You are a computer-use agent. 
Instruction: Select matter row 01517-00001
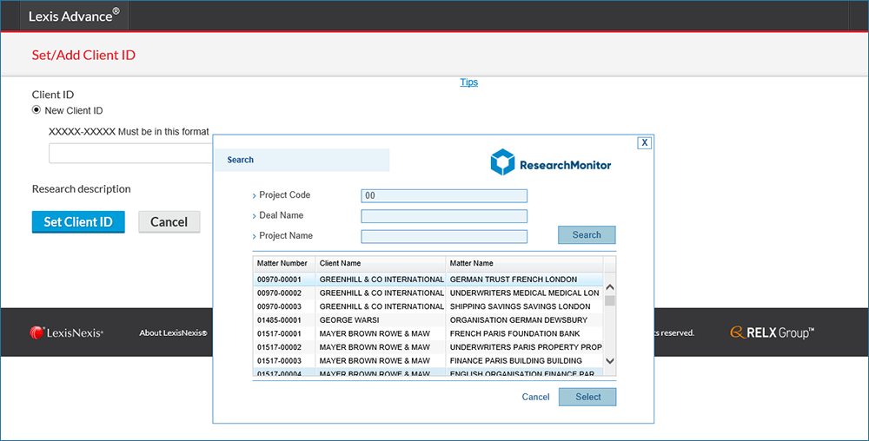[428, 333]
